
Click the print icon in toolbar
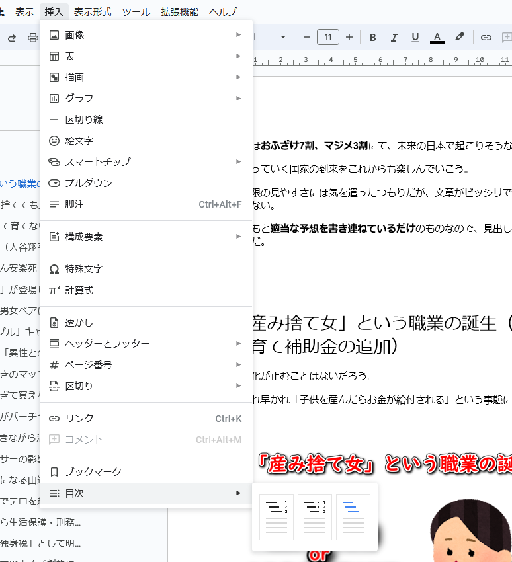tap(32, 38)
